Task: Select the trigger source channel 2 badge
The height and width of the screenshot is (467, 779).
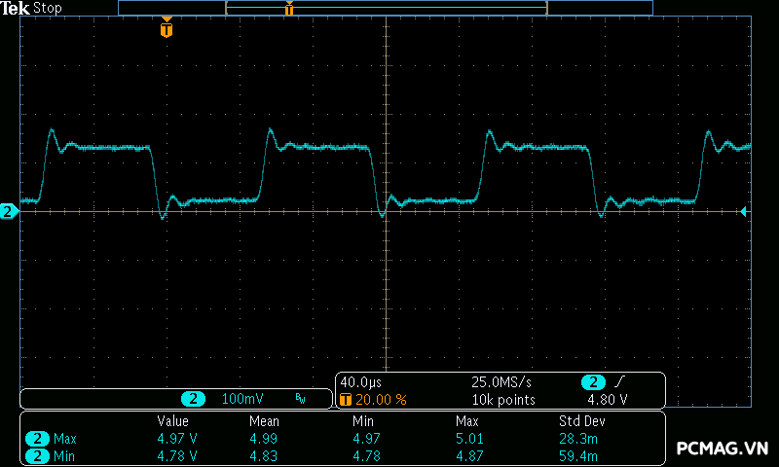Action: [x=592, y=382]
